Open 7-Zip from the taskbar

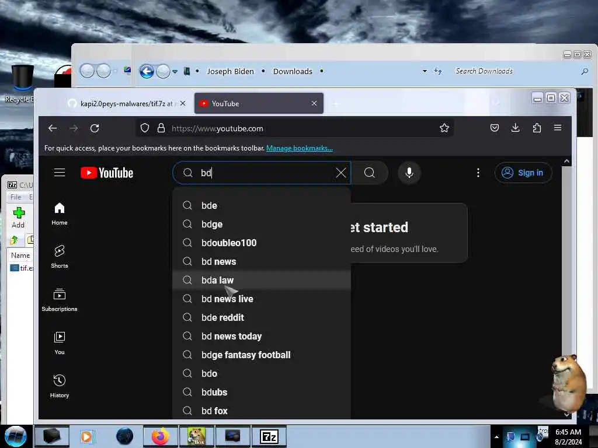pyautogui.click(x=269, y=436)
